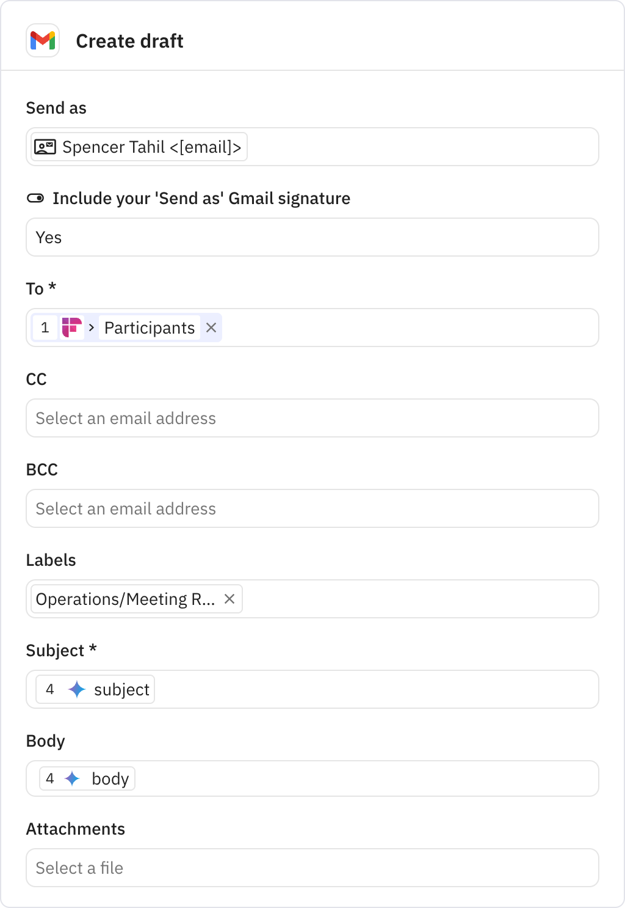625x908 pixels.
Task: Click the Participants variable chip
Action: pos(150,328)
